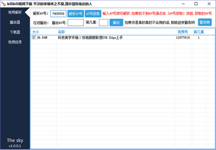Open the 播放器 sidebar tab
Viewport: 216px width, 150px height.
pyautogui.click(x=14, y=22)
